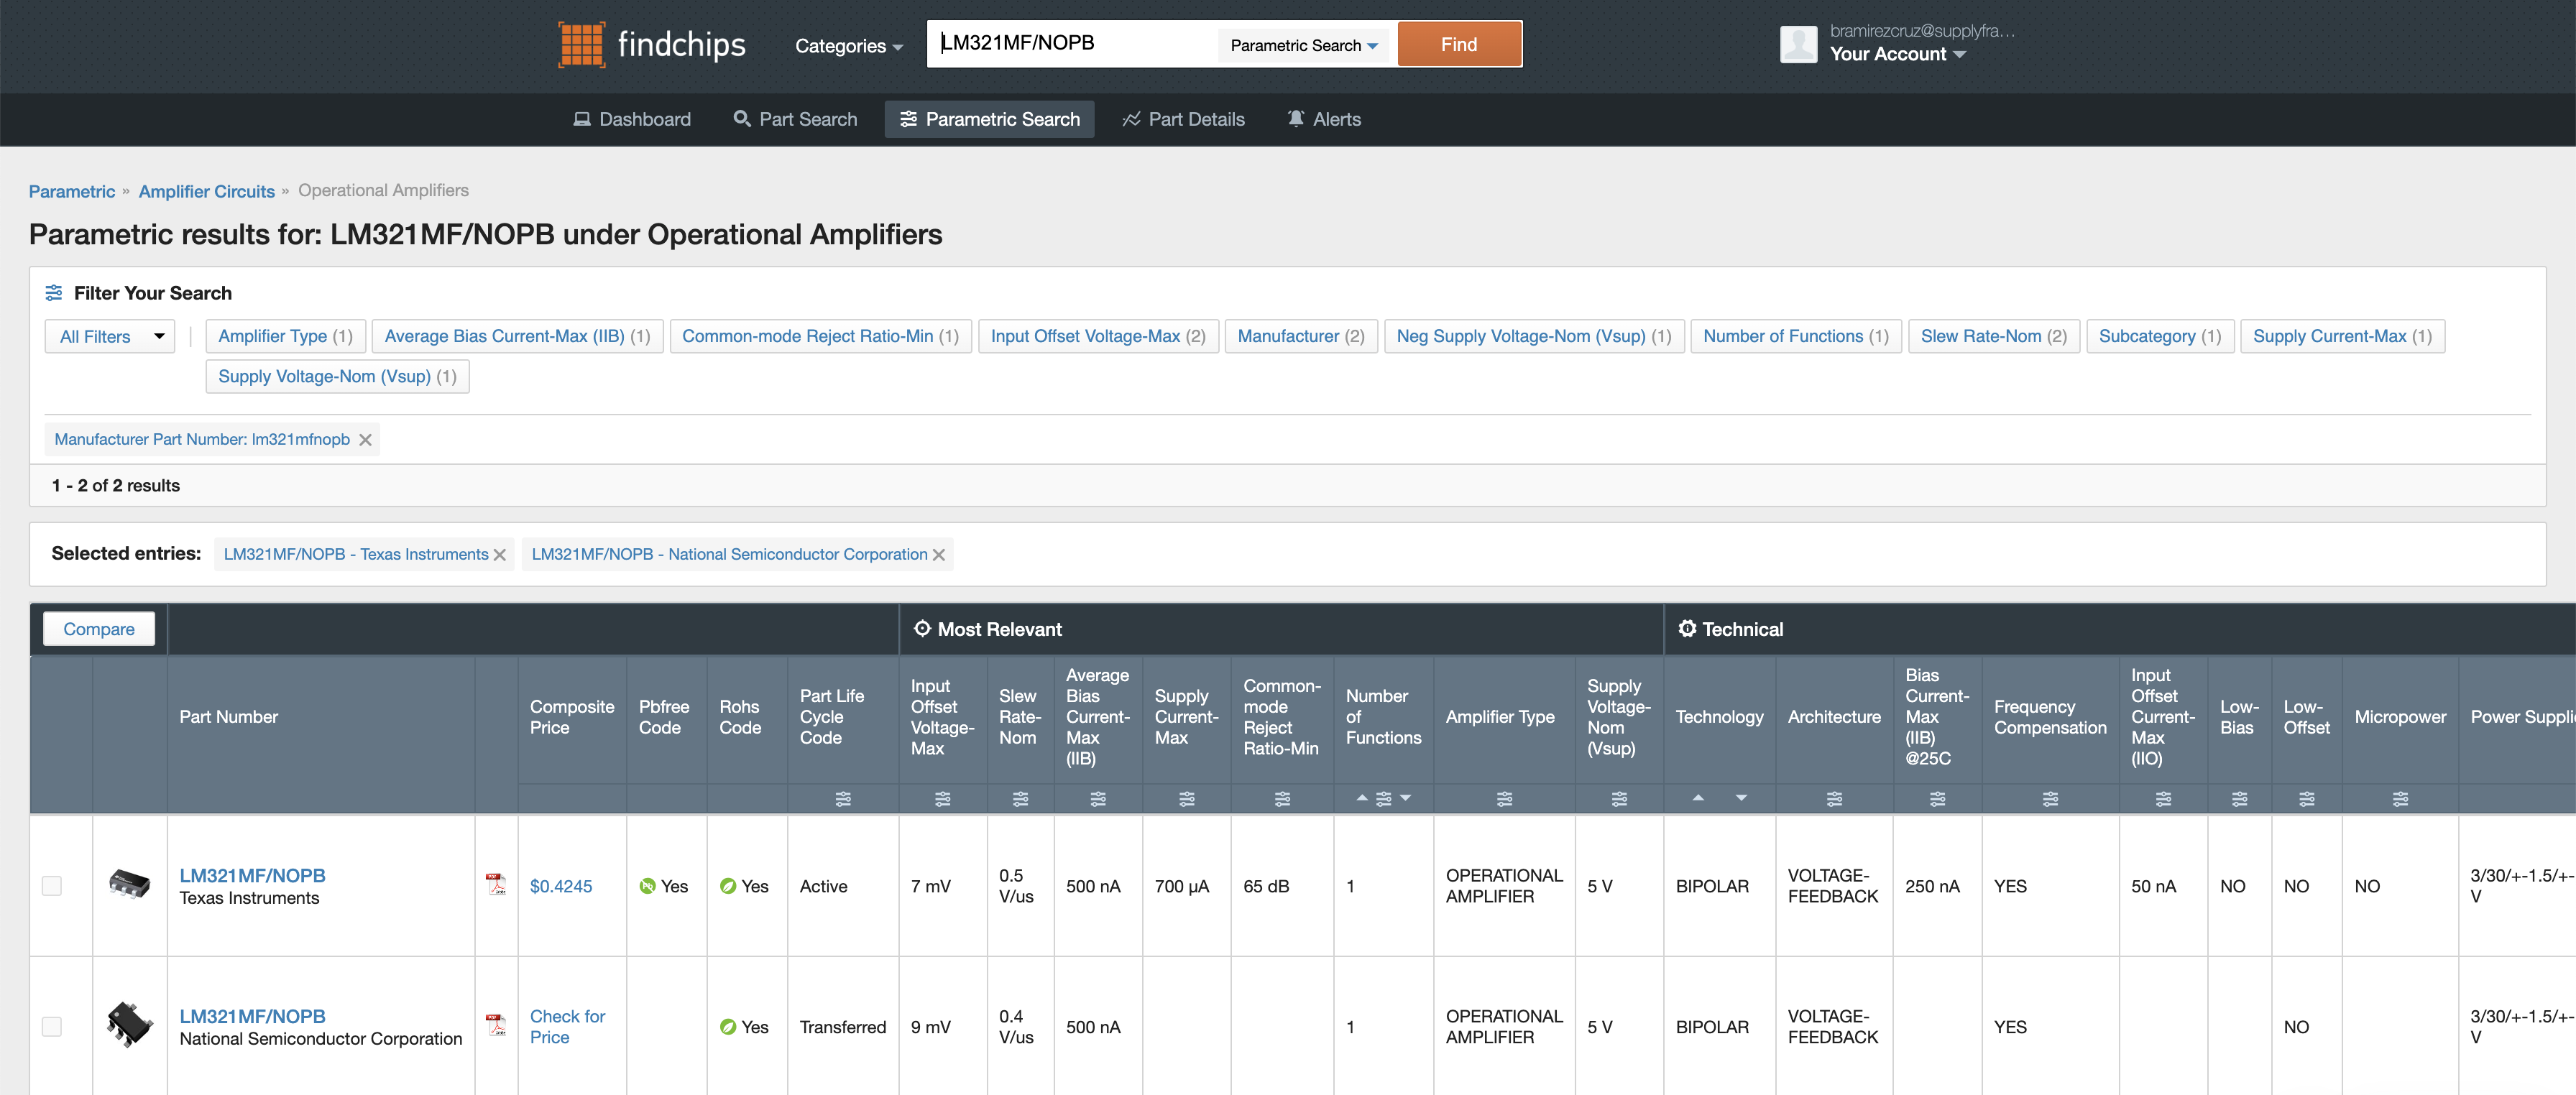Click National Semiconductor part thumbnail image
Image resolution: width=2576 pixels, height=1095 pixels.
pyautogui.click(x=129, y=1025)
